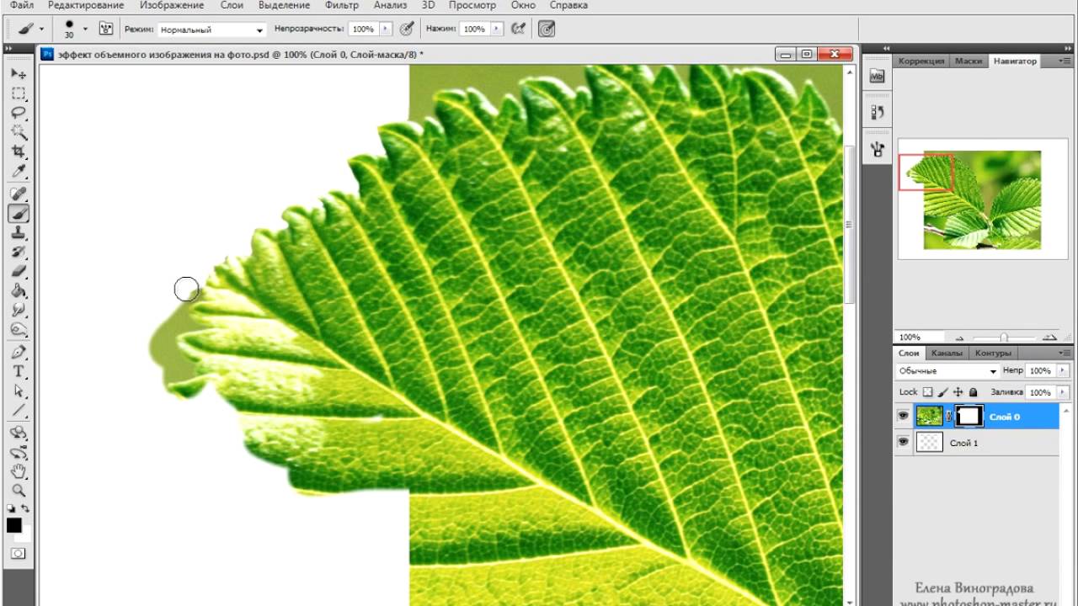Screen dimensions: 1078x606
Task: Hide layer Слой 0
Action: pyautogui.click(x=904, y=416)
